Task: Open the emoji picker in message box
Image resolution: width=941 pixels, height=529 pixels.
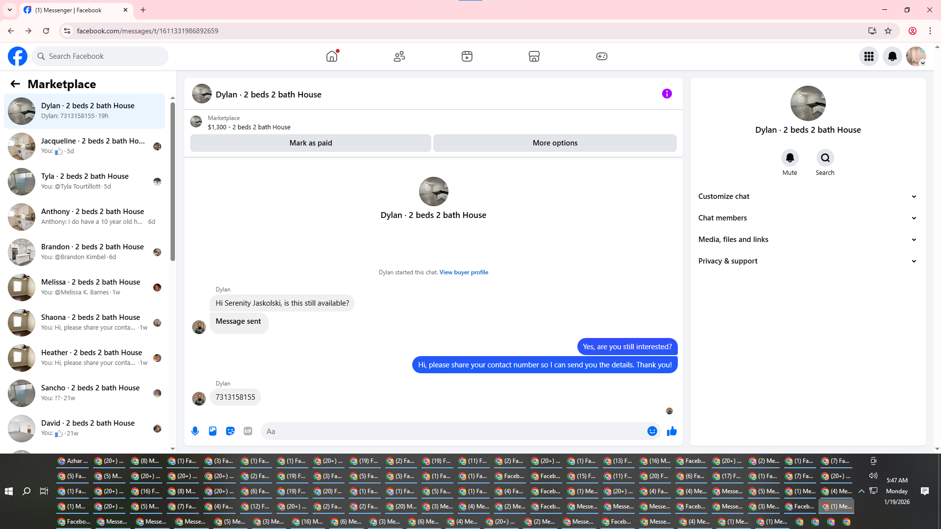Action: pos(652,431)
